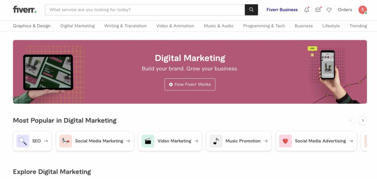Open Business category
The height and width of the screenshot is (179, 377).
(304, 26)
